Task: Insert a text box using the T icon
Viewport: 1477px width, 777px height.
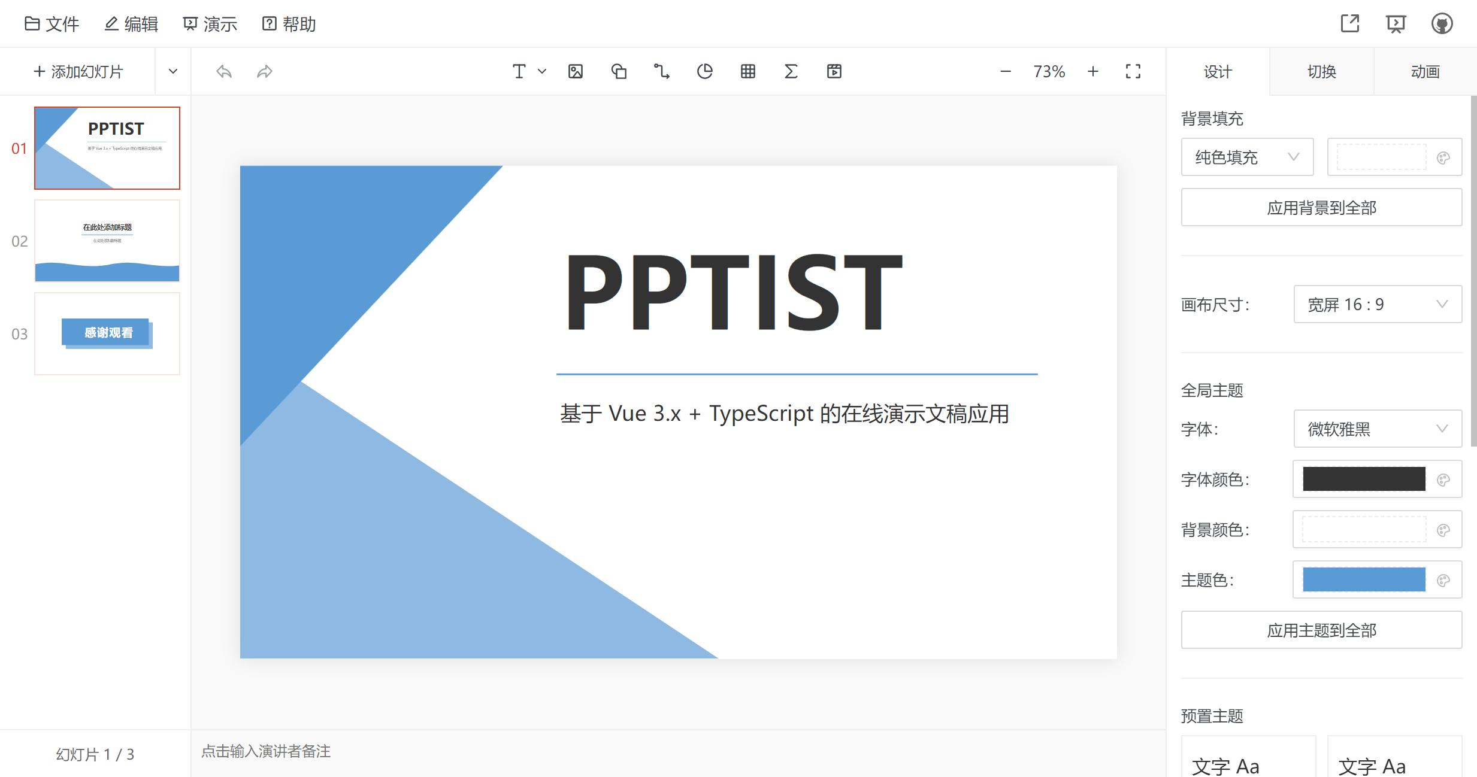Action: (x=519, y=71)
